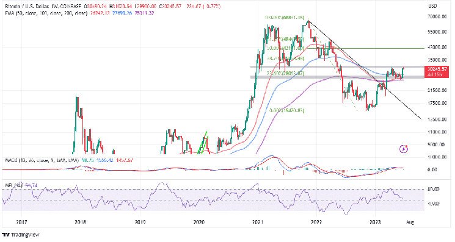Select the EMA (50, 100, 200) indicator legend
The image size is (455, 242).
click(x=46, y=13)
